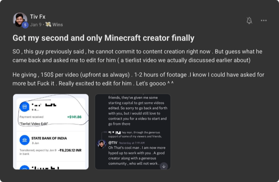279x182 pixels.
Task: Select the Wins category label
Action: point(57,25)
